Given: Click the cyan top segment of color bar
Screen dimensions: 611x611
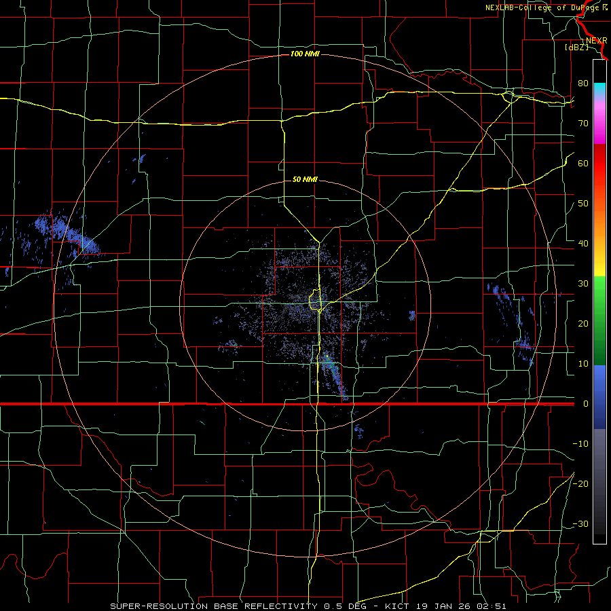Looking at the screenshot, I should coord(599,88).
